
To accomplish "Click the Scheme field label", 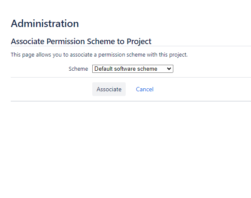I will tap(78, 69).
